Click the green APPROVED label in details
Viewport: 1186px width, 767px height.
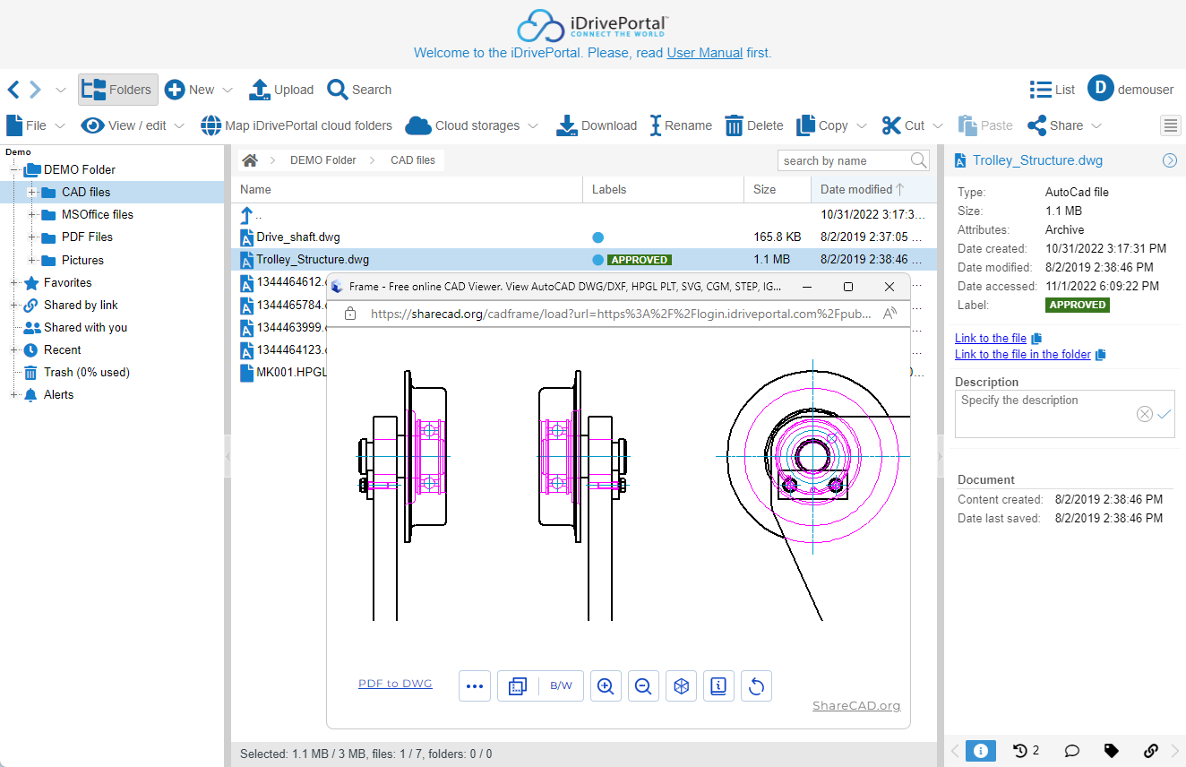point(1077,305)
